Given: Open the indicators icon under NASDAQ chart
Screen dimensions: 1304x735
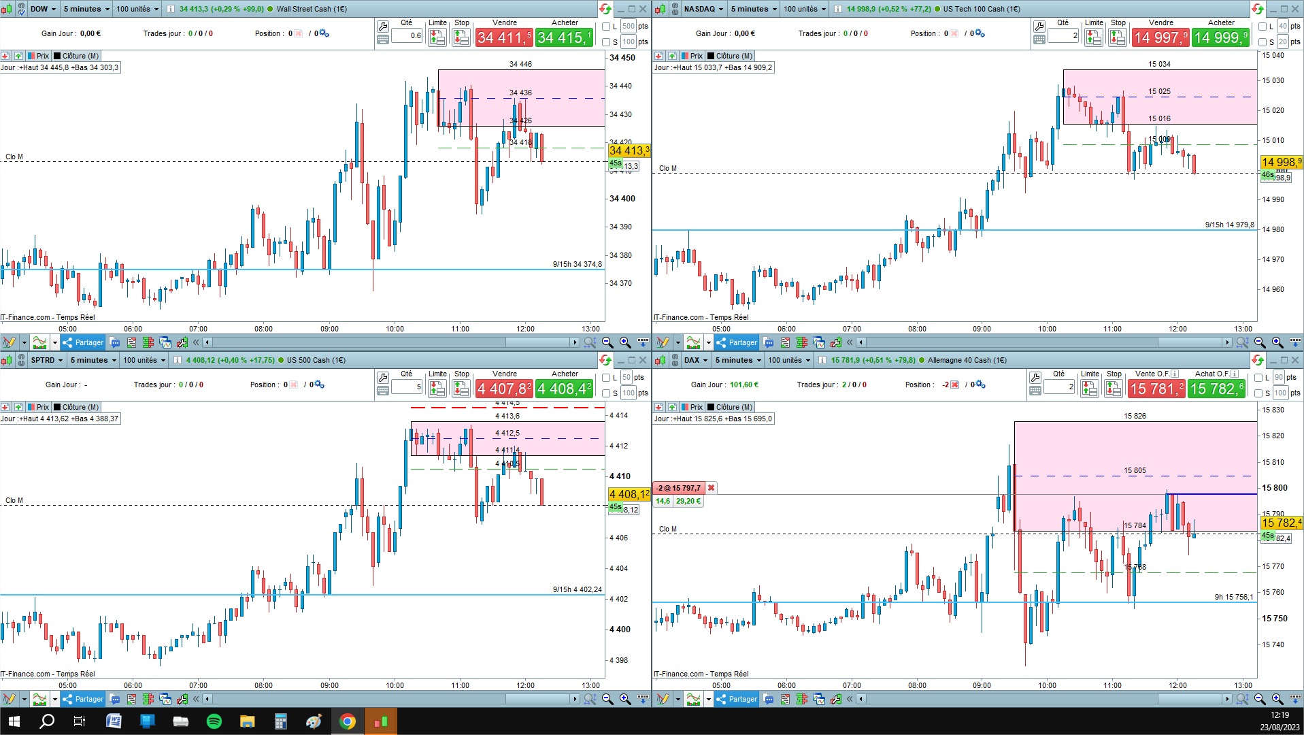Looking at the screenshot, I should click(x=693, y=342).
